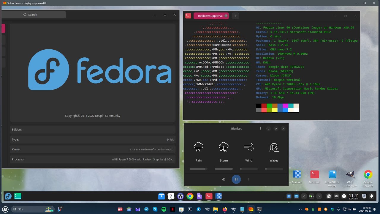This screenshot has height=214, width=380.
Task: Open notifications bell in Deepin dock
Action: coord(371,196)
